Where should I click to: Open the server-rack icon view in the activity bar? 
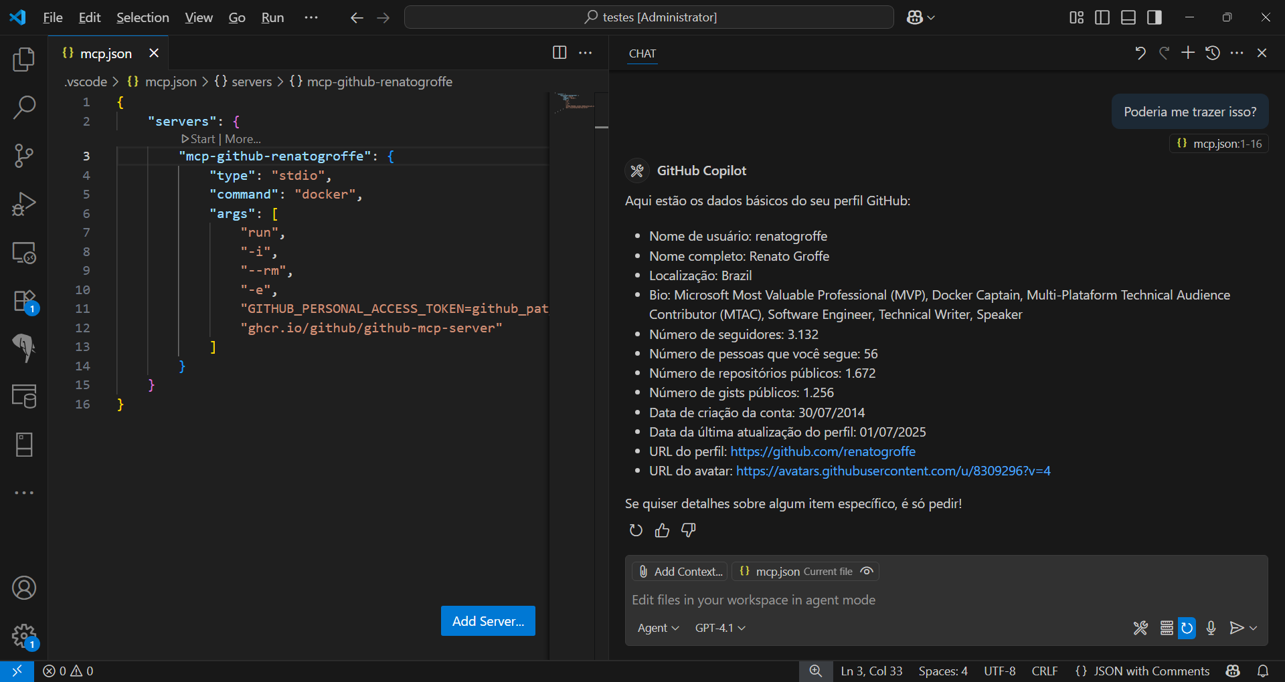pyautogui.click(x=24, y=445)
